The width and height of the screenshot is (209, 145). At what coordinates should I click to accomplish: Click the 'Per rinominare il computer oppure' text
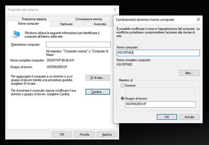click(x=44, y=92)
